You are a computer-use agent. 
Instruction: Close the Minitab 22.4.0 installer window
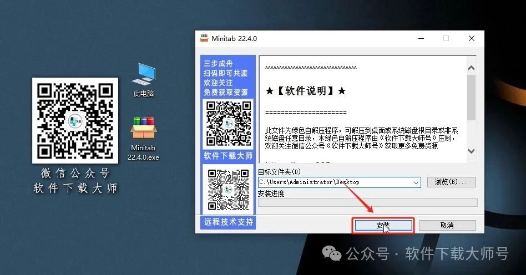pos(471,39)
